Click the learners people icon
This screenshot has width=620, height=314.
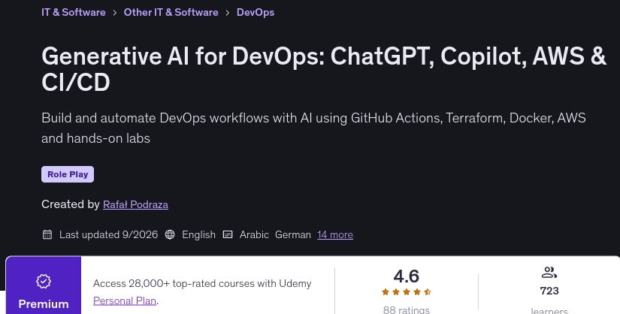tap(549, 273)
